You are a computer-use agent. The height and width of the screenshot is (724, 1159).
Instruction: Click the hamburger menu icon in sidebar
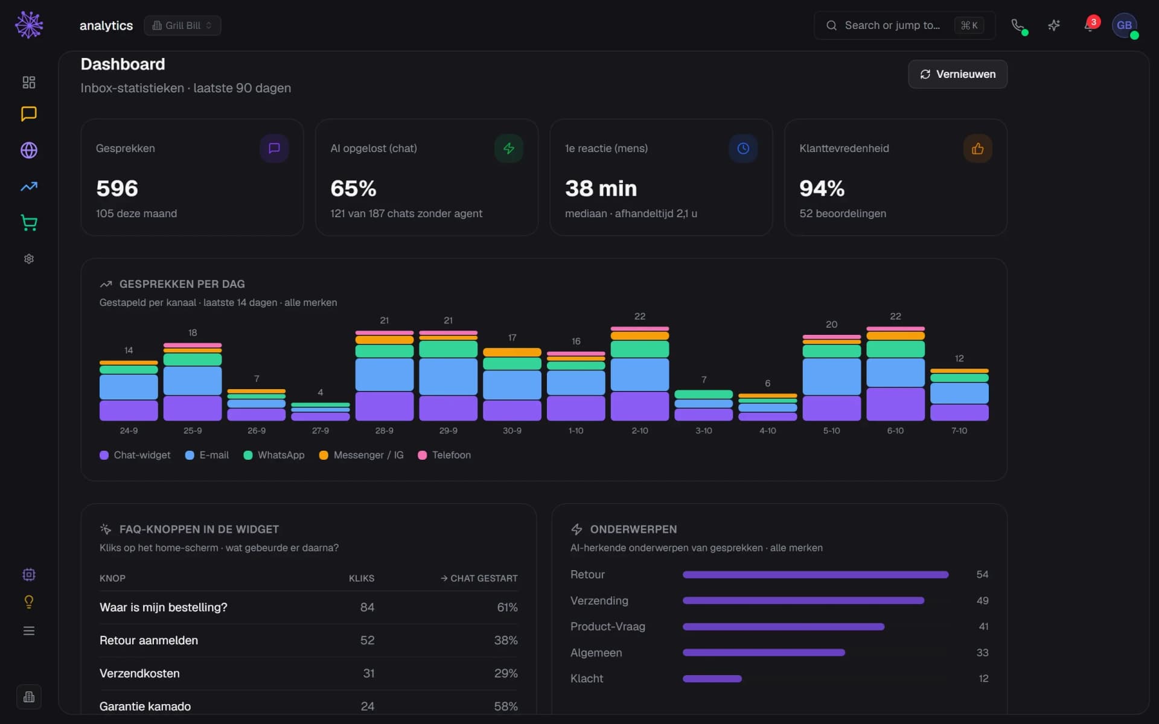(29, 630)
